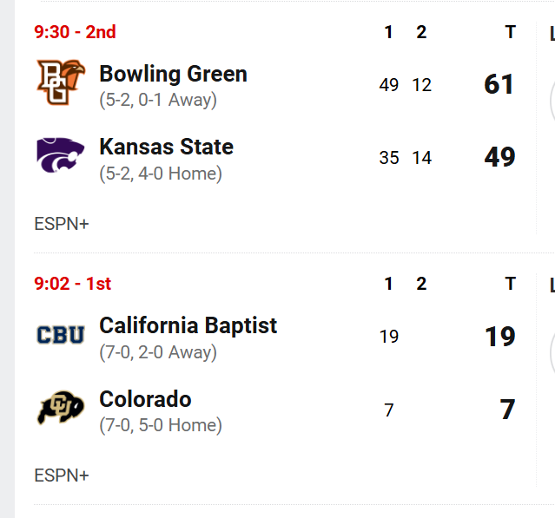Click the CBU California Baptist logo
This screenshot has width=555, height=518.
point(61,334)
